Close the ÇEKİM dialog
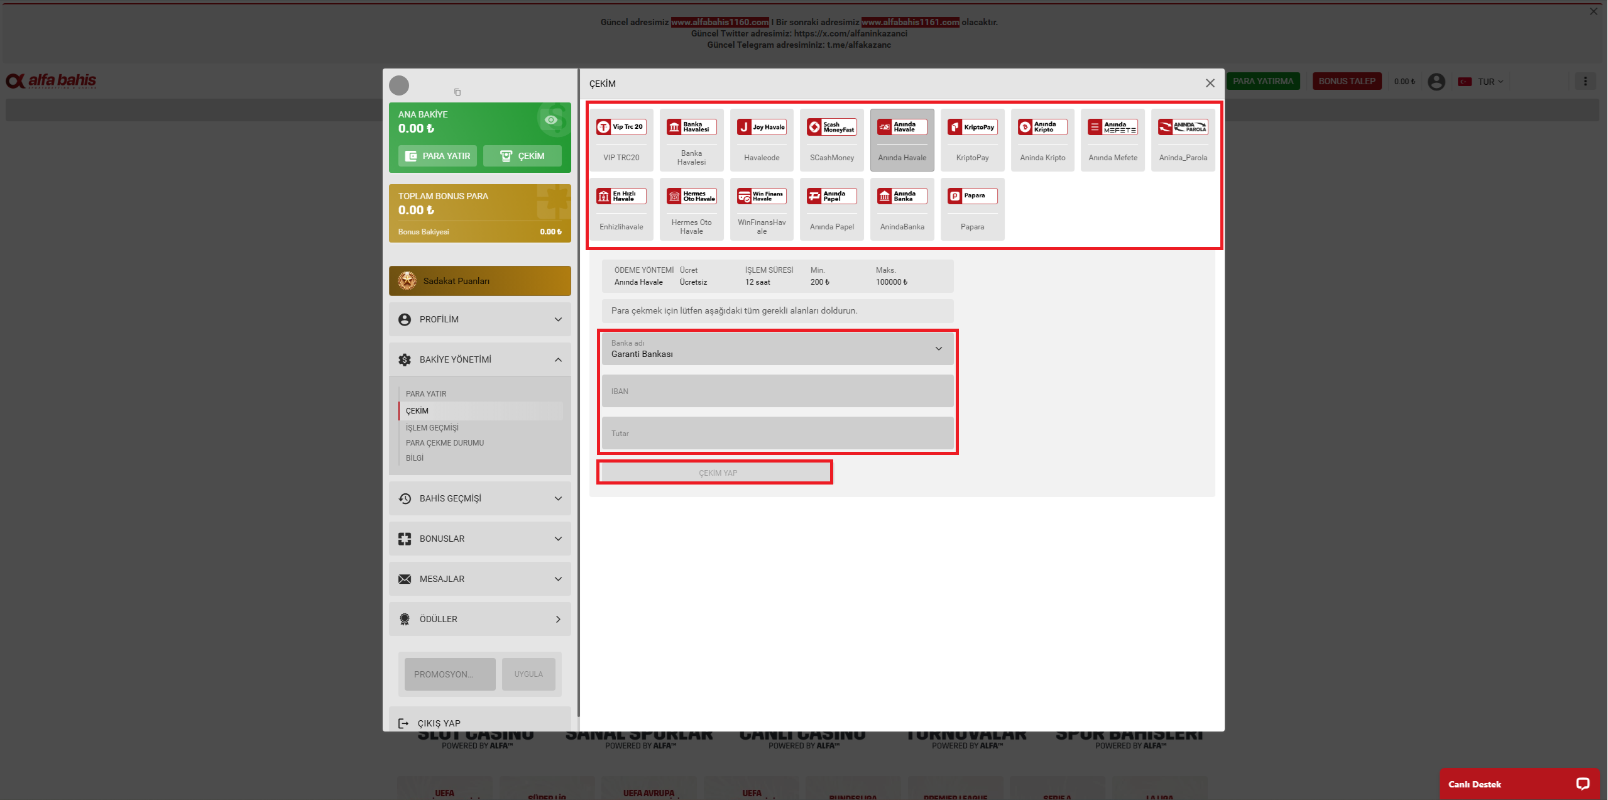1608x800 pixels. tap(1210, 83)
